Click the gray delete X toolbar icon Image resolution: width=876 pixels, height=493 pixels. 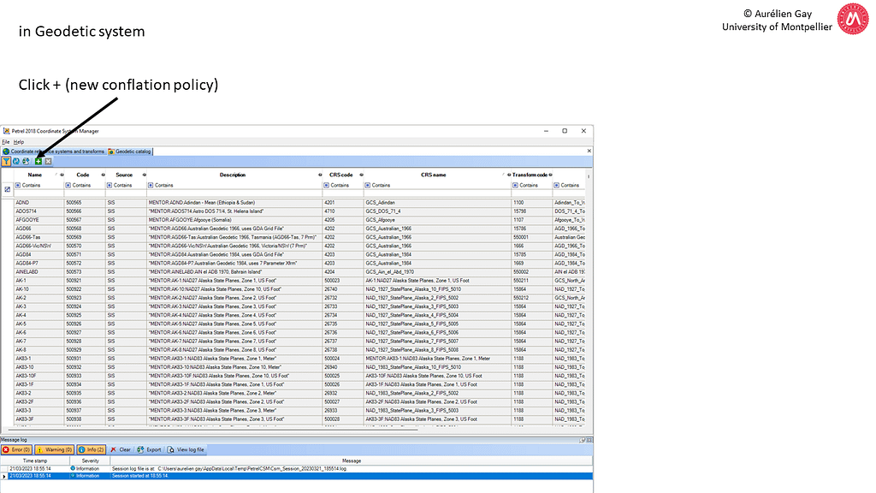(49, 161)
